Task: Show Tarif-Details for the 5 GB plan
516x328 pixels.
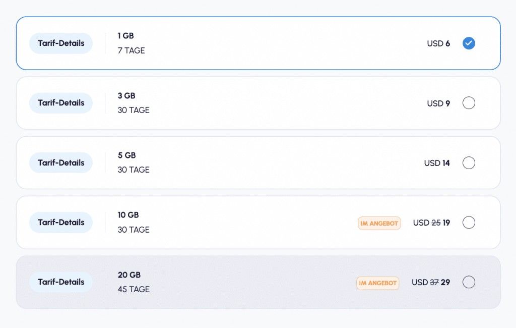Action: coord(61,163)
